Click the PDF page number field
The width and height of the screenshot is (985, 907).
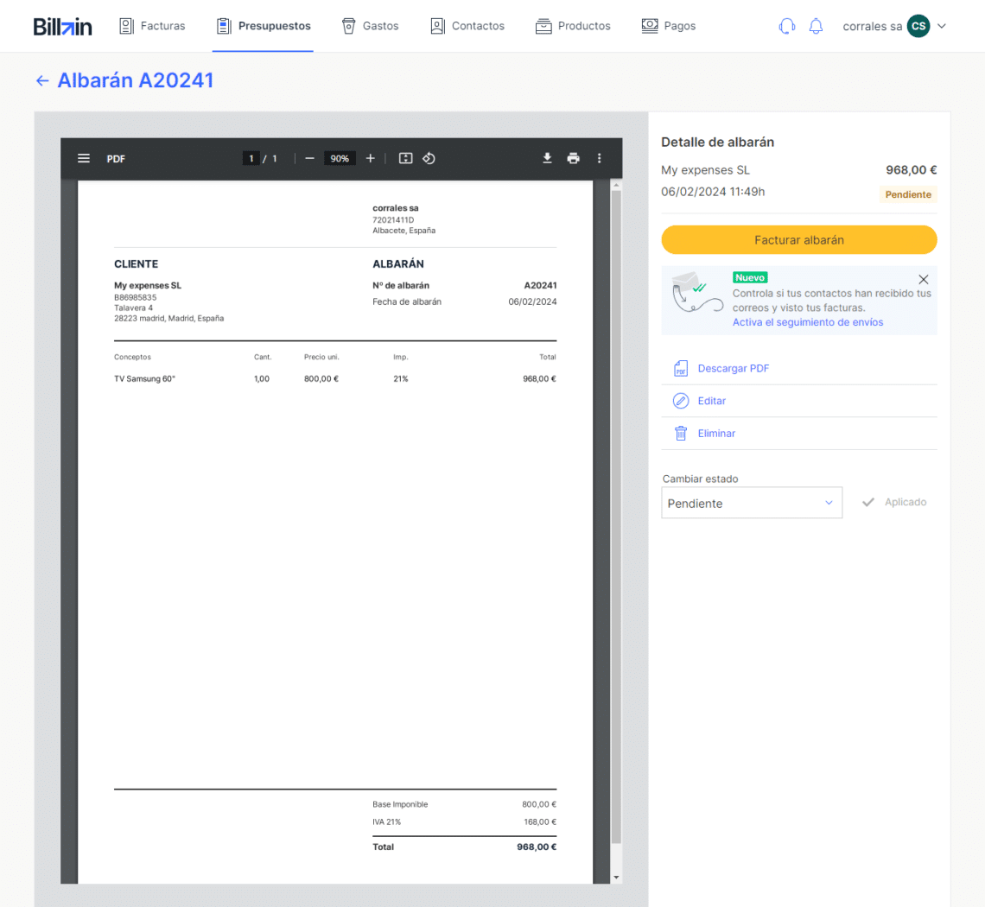pos(251,159)
